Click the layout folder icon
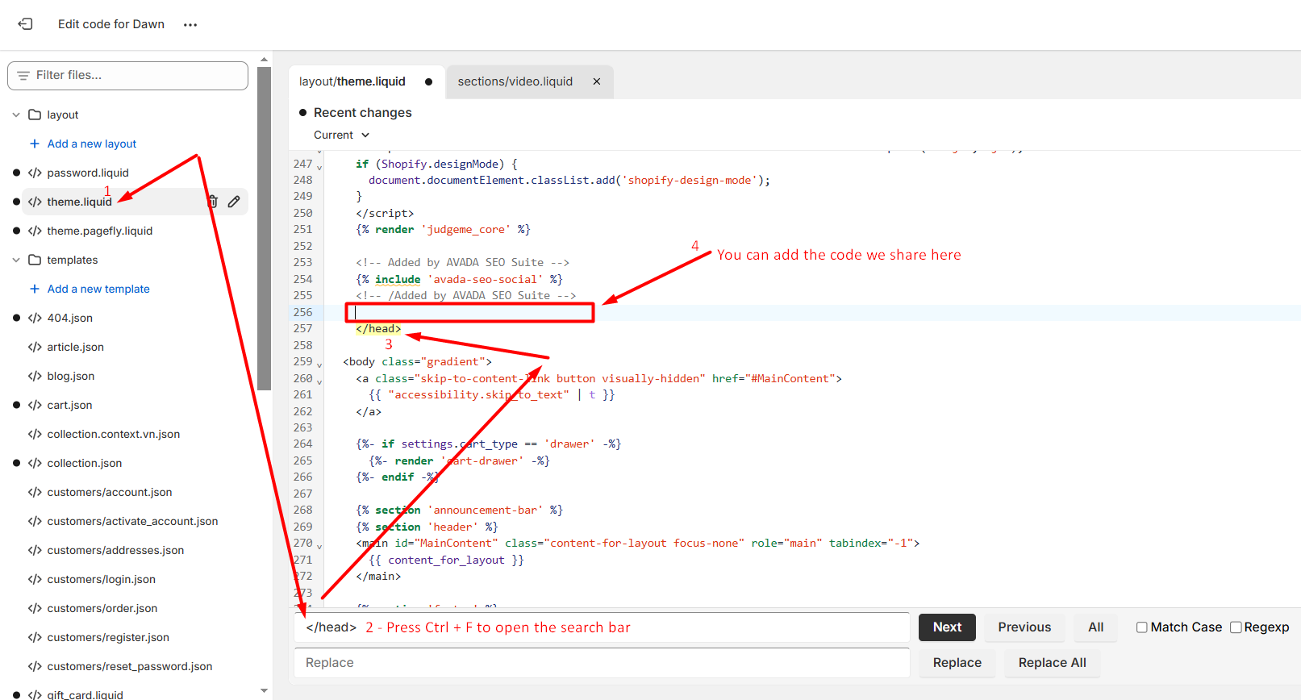Image resolution: width=1301 pixels, height=700 pixels. [x=35, y=115]
